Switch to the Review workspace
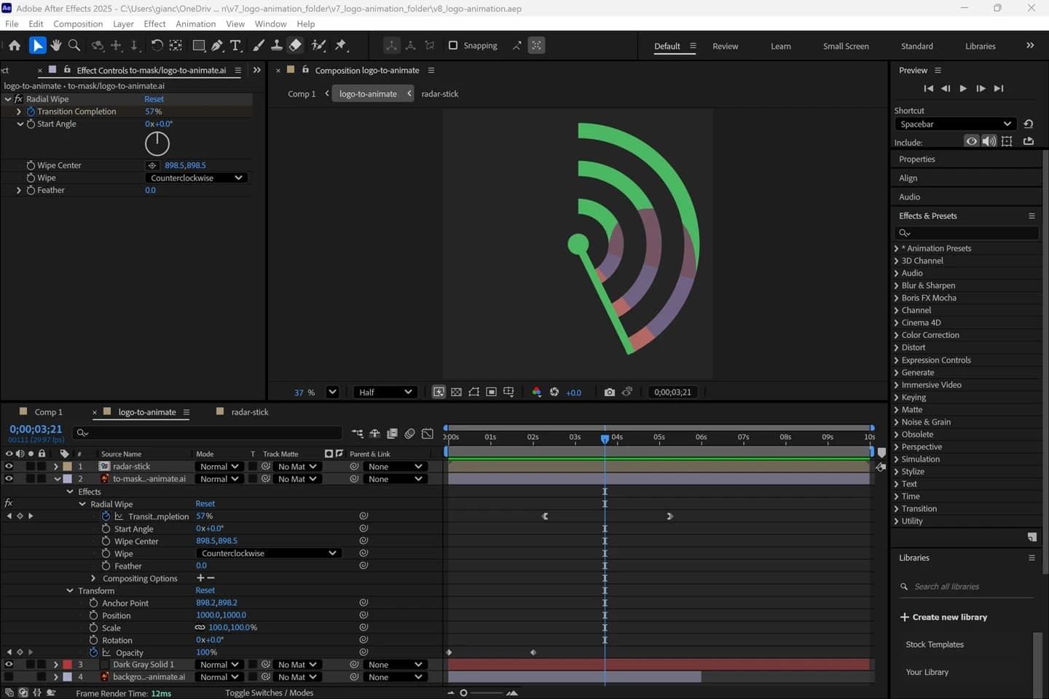 click(x=725, y=46)
